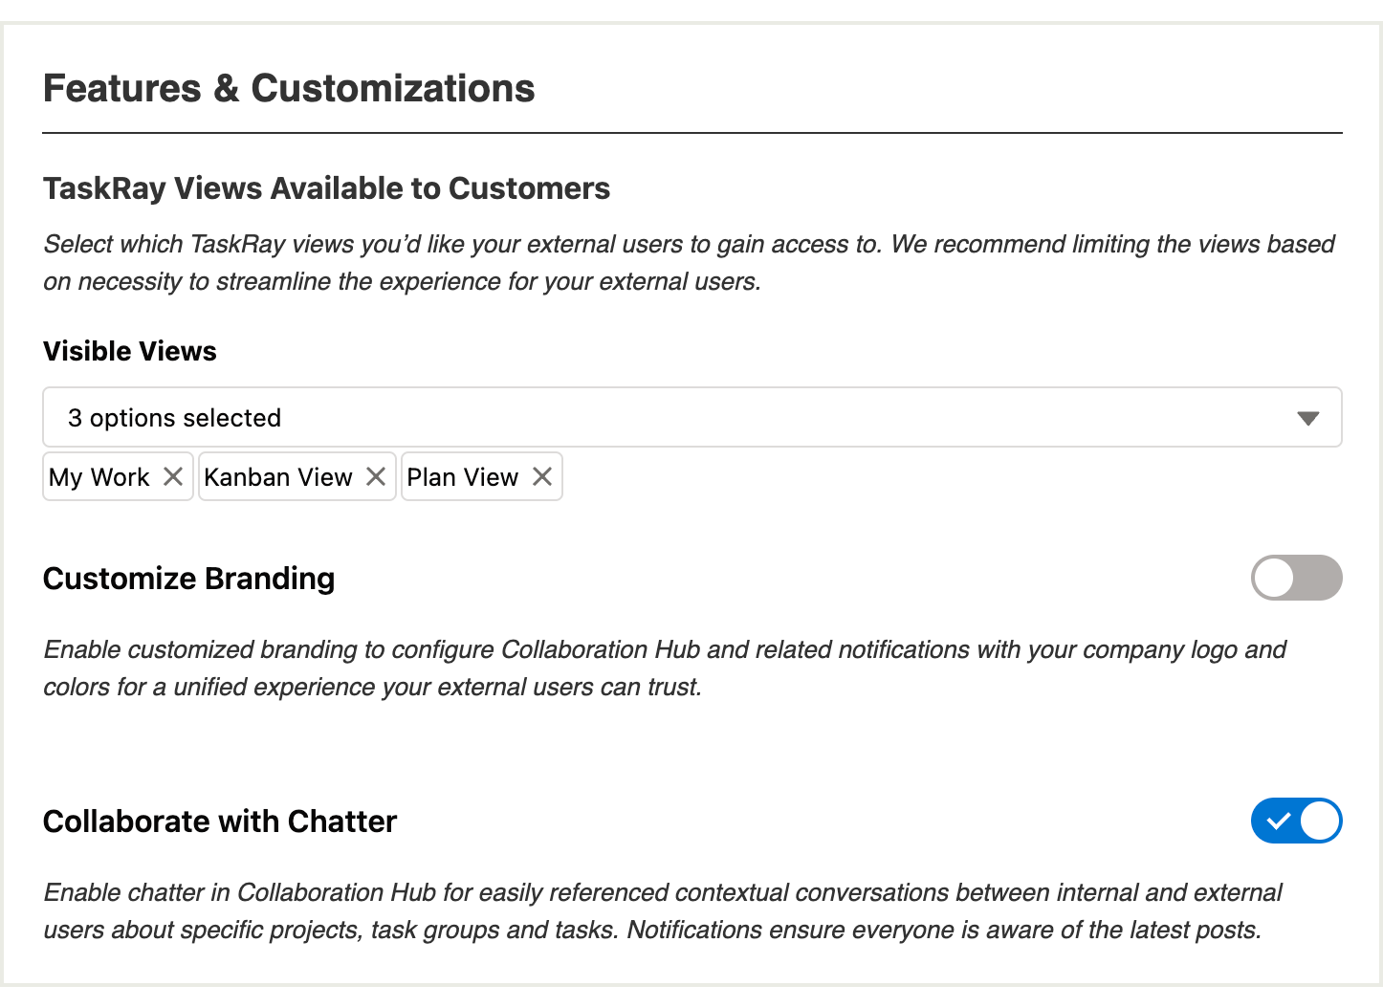Viewport: 1383px width, 1008px height.
Task: Click the Customize Branding title text
Action: click(189, 579)
